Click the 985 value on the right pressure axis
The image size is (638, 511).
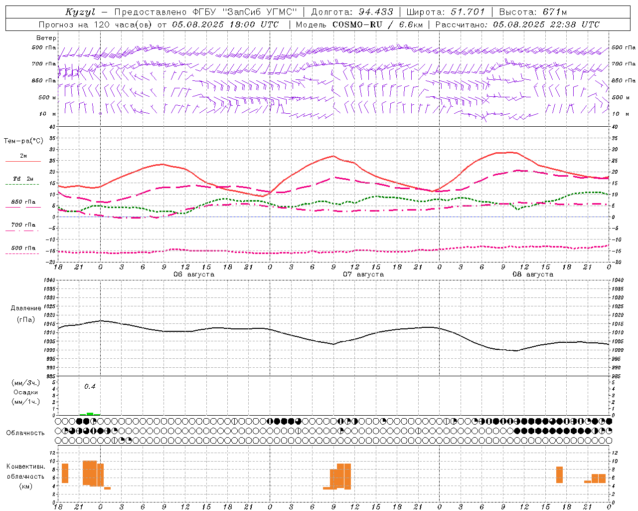(617, 376)
